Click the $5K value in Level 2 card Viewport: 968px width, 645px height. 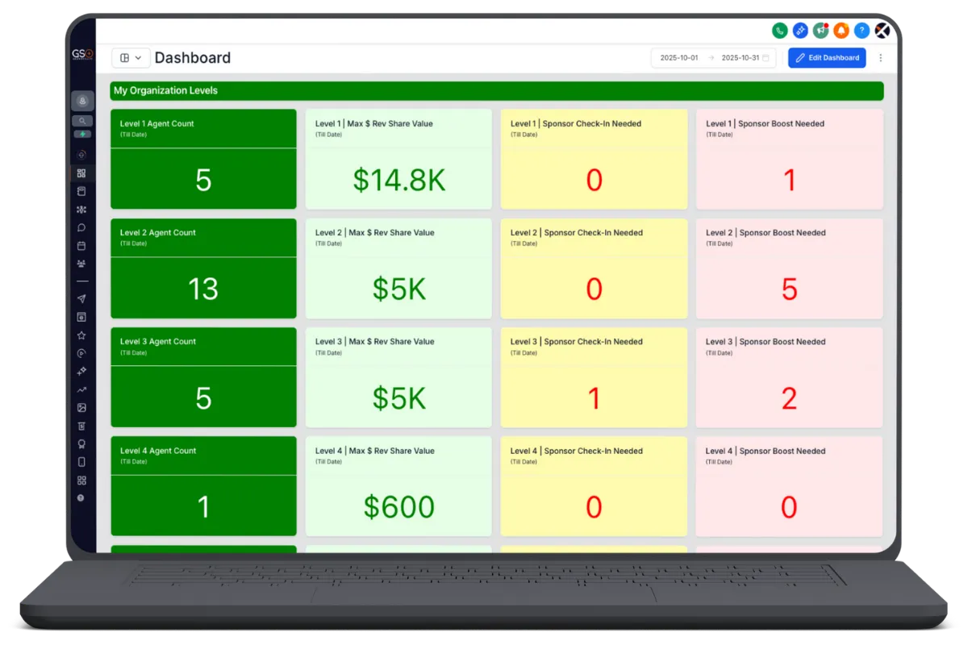click(x=399, y=289)
